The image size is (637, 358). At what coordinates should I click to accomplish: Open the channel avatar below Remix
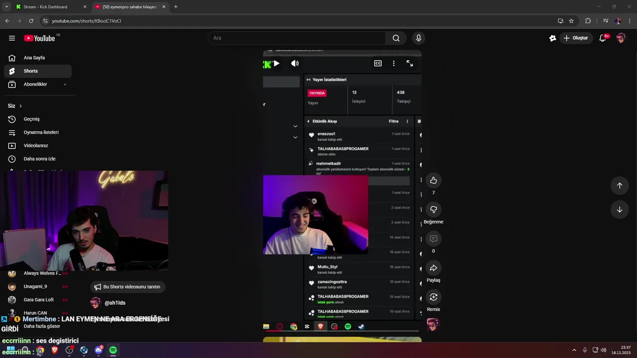(x=433, y=325)
